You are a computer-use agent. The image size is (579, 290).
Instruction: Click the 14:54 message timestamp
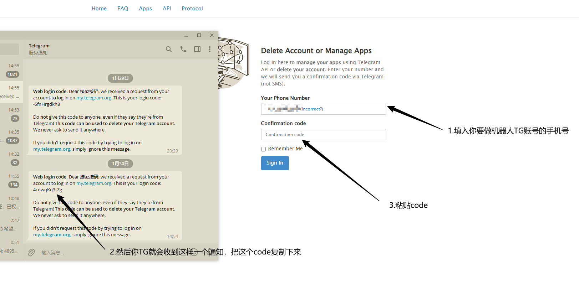click(x=172, y=237)
